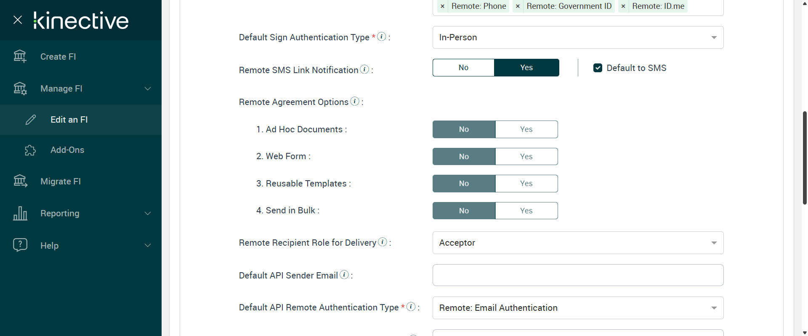Enable Send in Bulk with Yes
808x336 pixels.
point(526,211)
